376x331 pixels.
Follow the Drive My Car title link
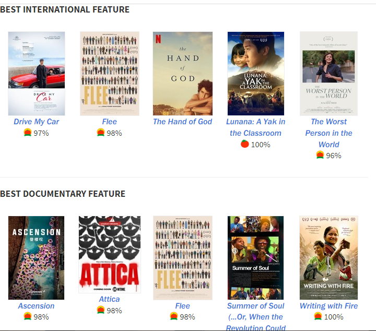tap(36, 122)
